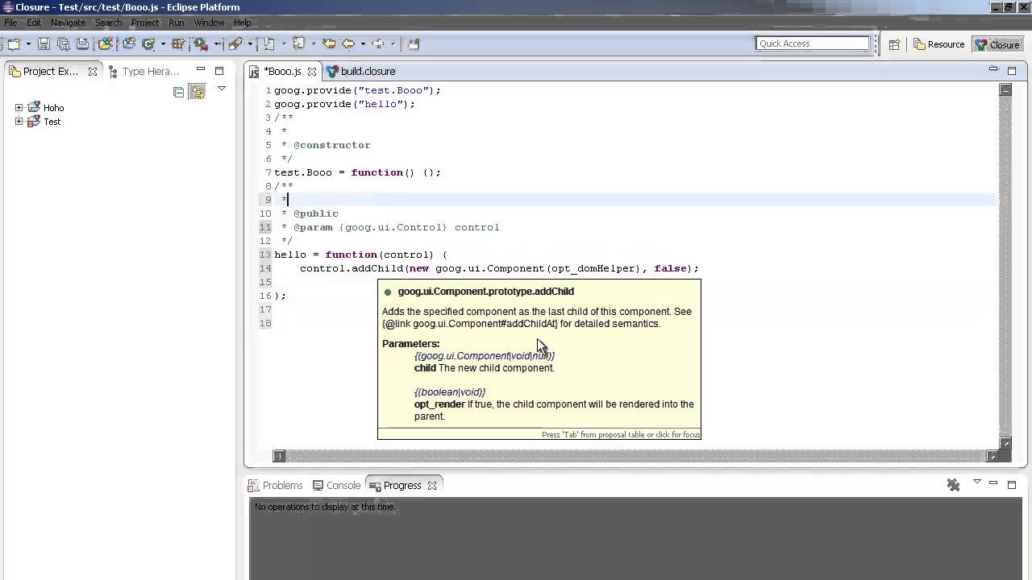Expand the Test project node
This screenshot has height=580, width=1032.
point(19,121)
